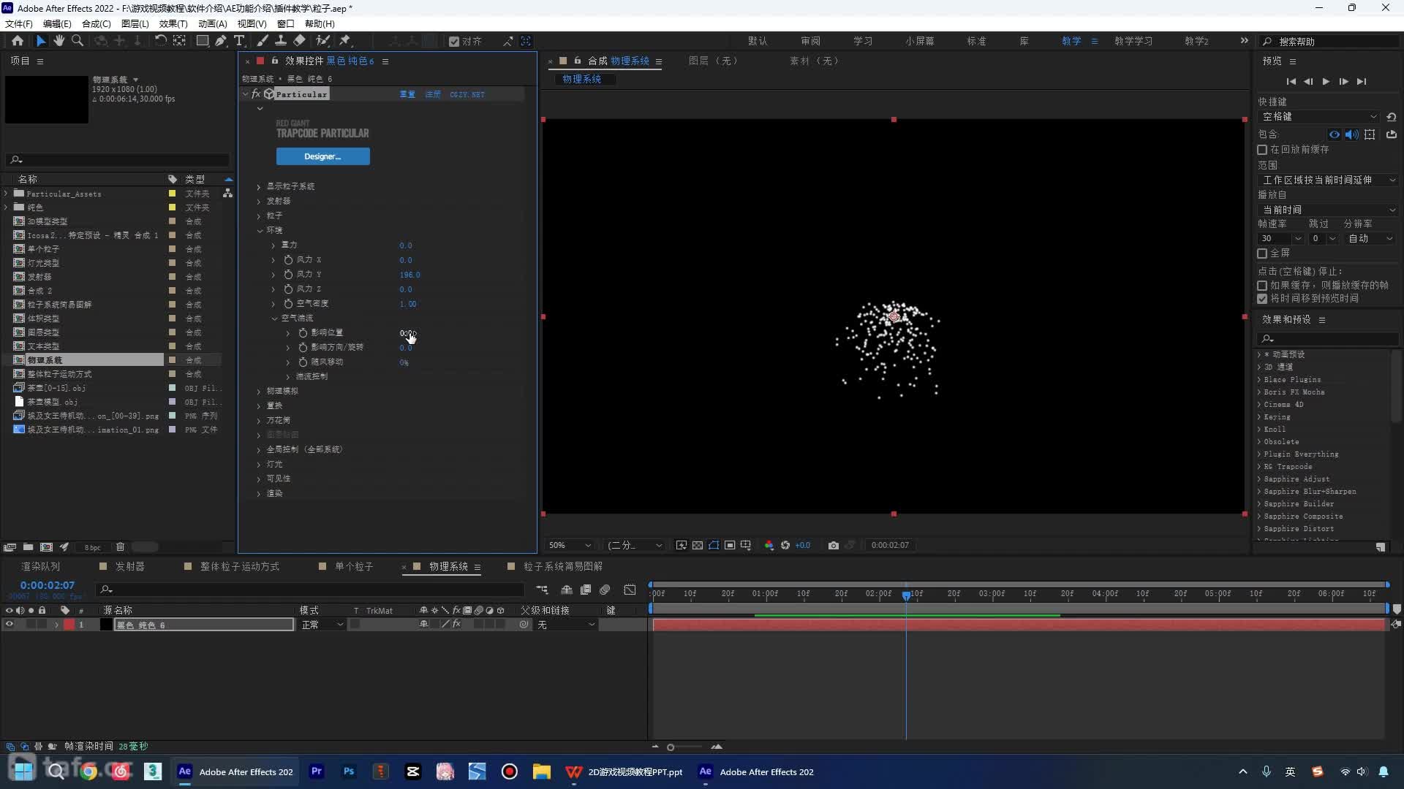Expand the 渲染 property group
Screen dimensions: 1404x789
pos(259,494)
